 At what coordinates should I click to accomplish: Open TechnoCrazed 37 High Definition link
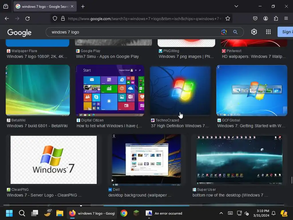180,126
